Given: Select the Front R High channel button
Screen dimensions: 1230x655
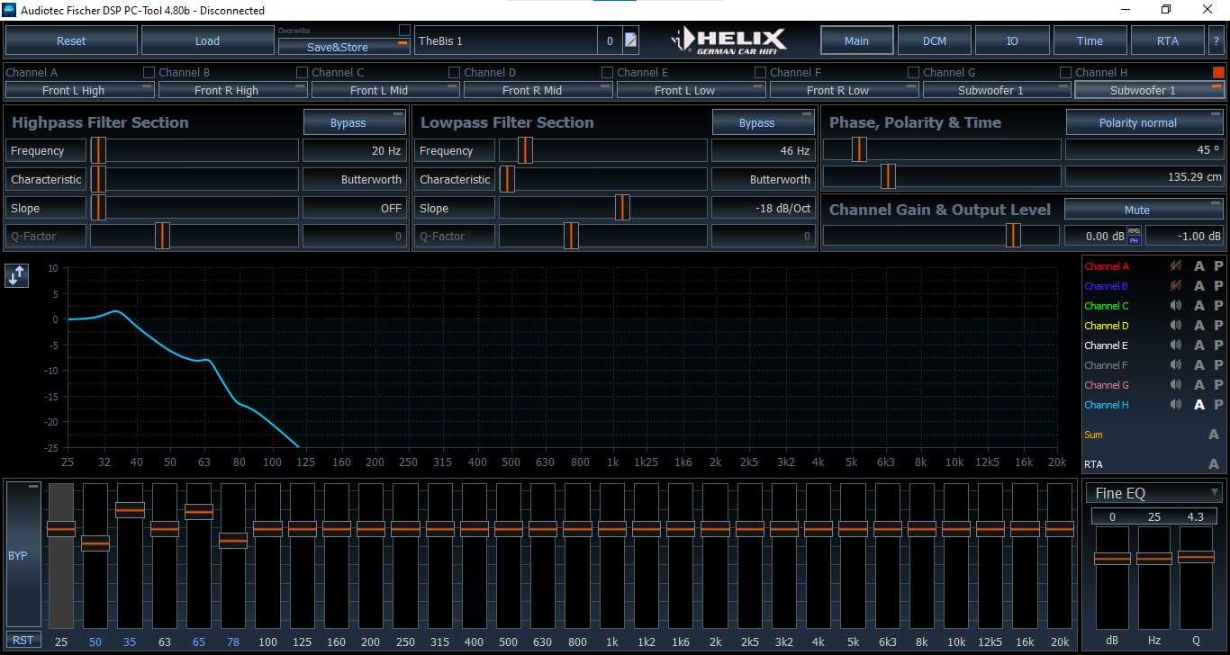Looking at the screenshot, I should 233,90.
